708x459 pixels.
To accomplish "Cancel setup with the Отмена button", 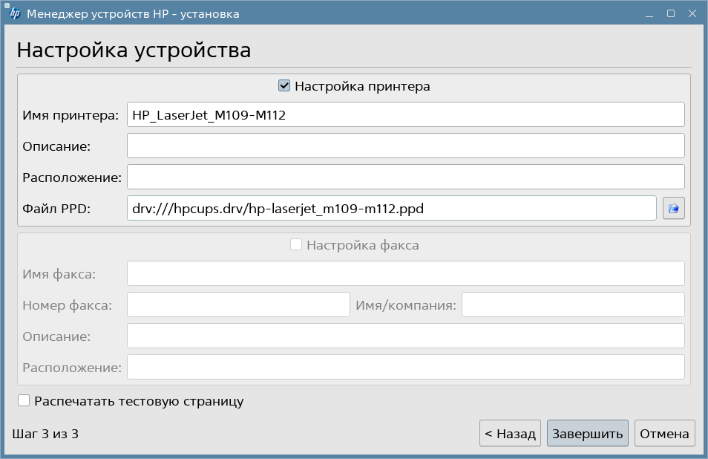I will coord(664,434).
